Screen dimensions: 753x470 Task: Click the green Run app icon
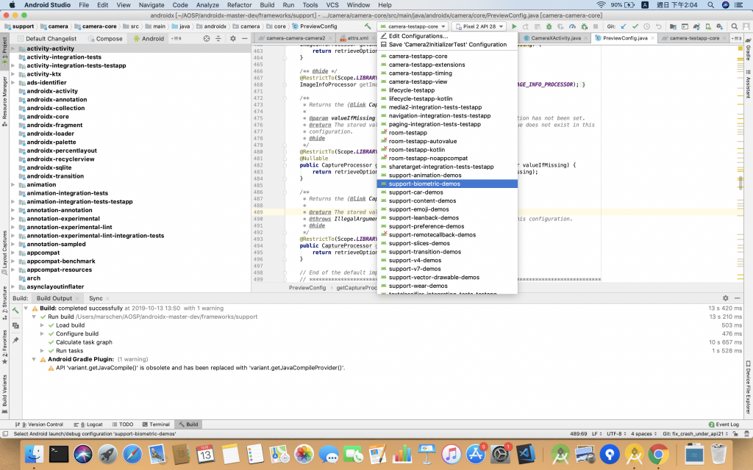click(x=514, y=26)
